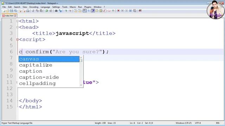Screen dimensions: 225x126
Task: Open the Settings menu
Action: [56, 7]
